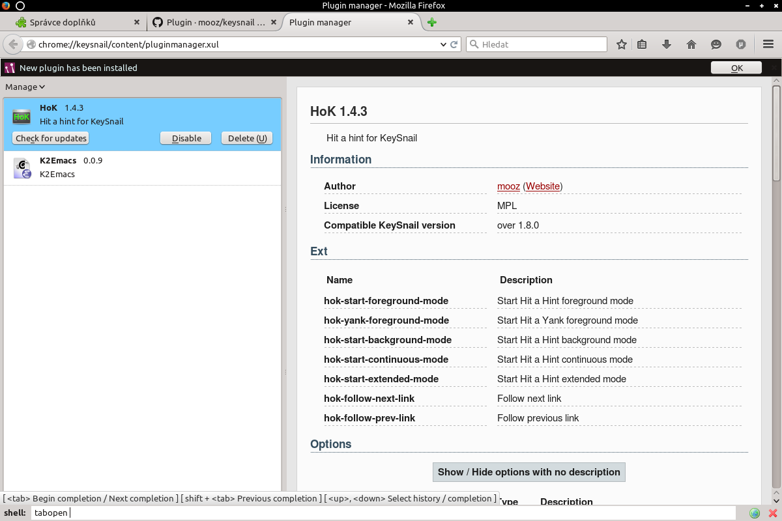Screen dimensions: 782x521
Task: Close the Plugin manager tab
Action: 411,22
